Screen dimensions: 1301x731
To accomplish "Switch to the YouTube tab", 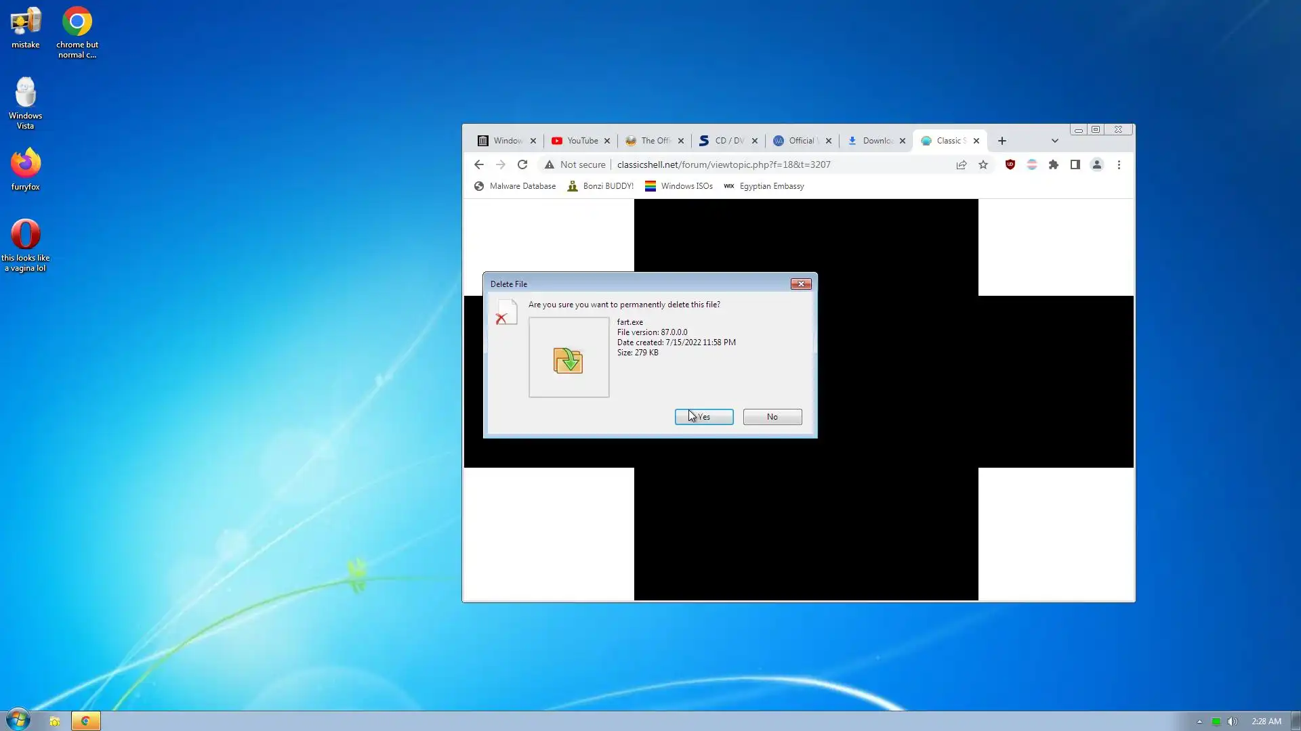I will (581, 141).
